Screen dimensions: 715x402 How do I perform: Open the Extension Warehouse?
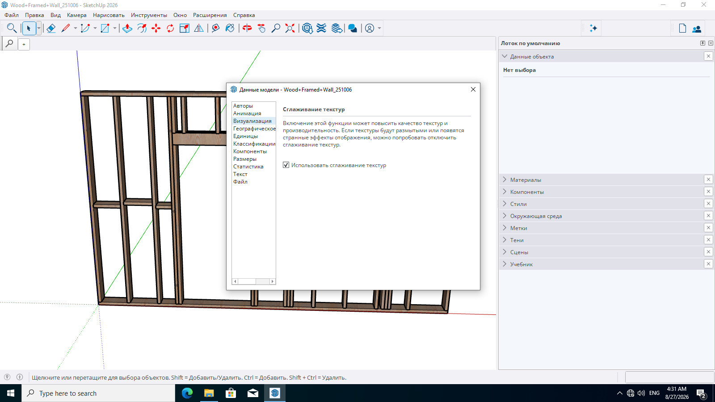click(321, 28)
